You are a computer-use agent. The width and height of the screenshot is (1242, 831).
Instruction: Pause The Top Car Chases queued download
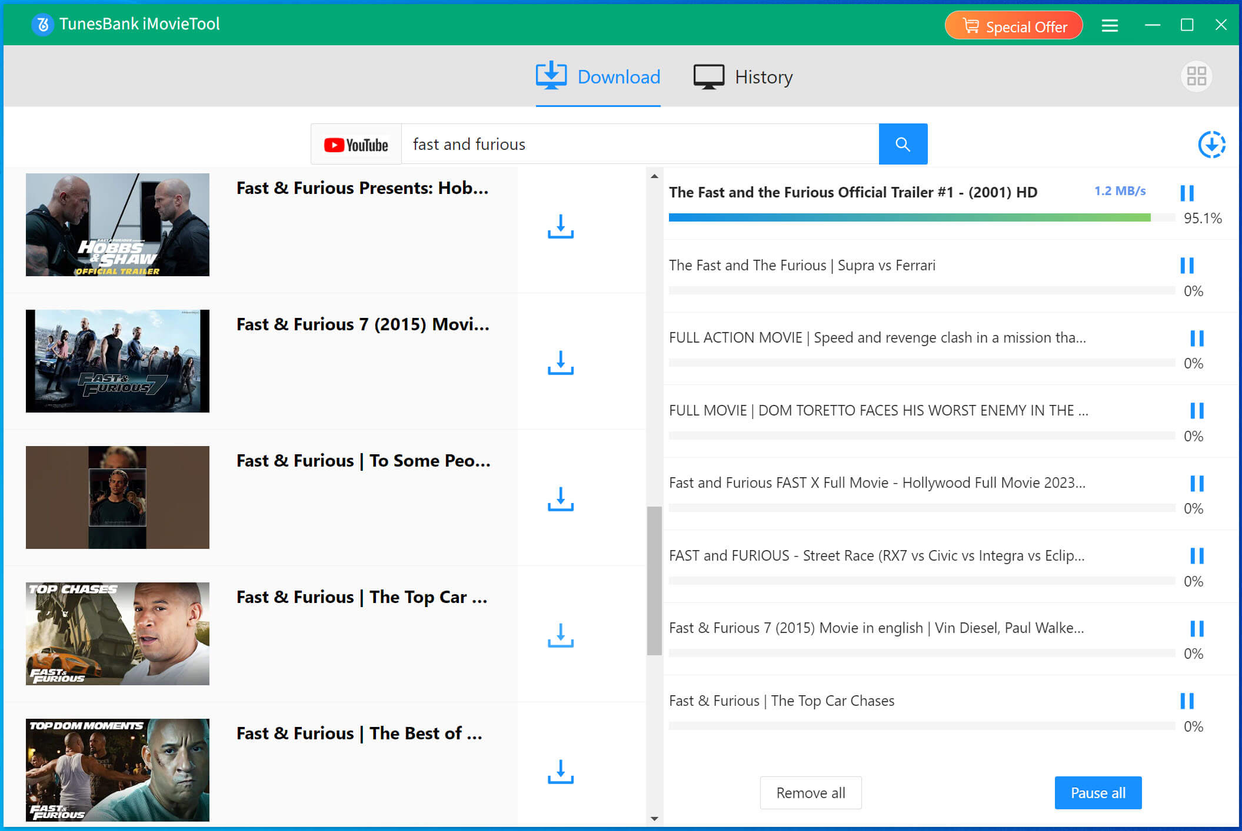click(1187, 701)
